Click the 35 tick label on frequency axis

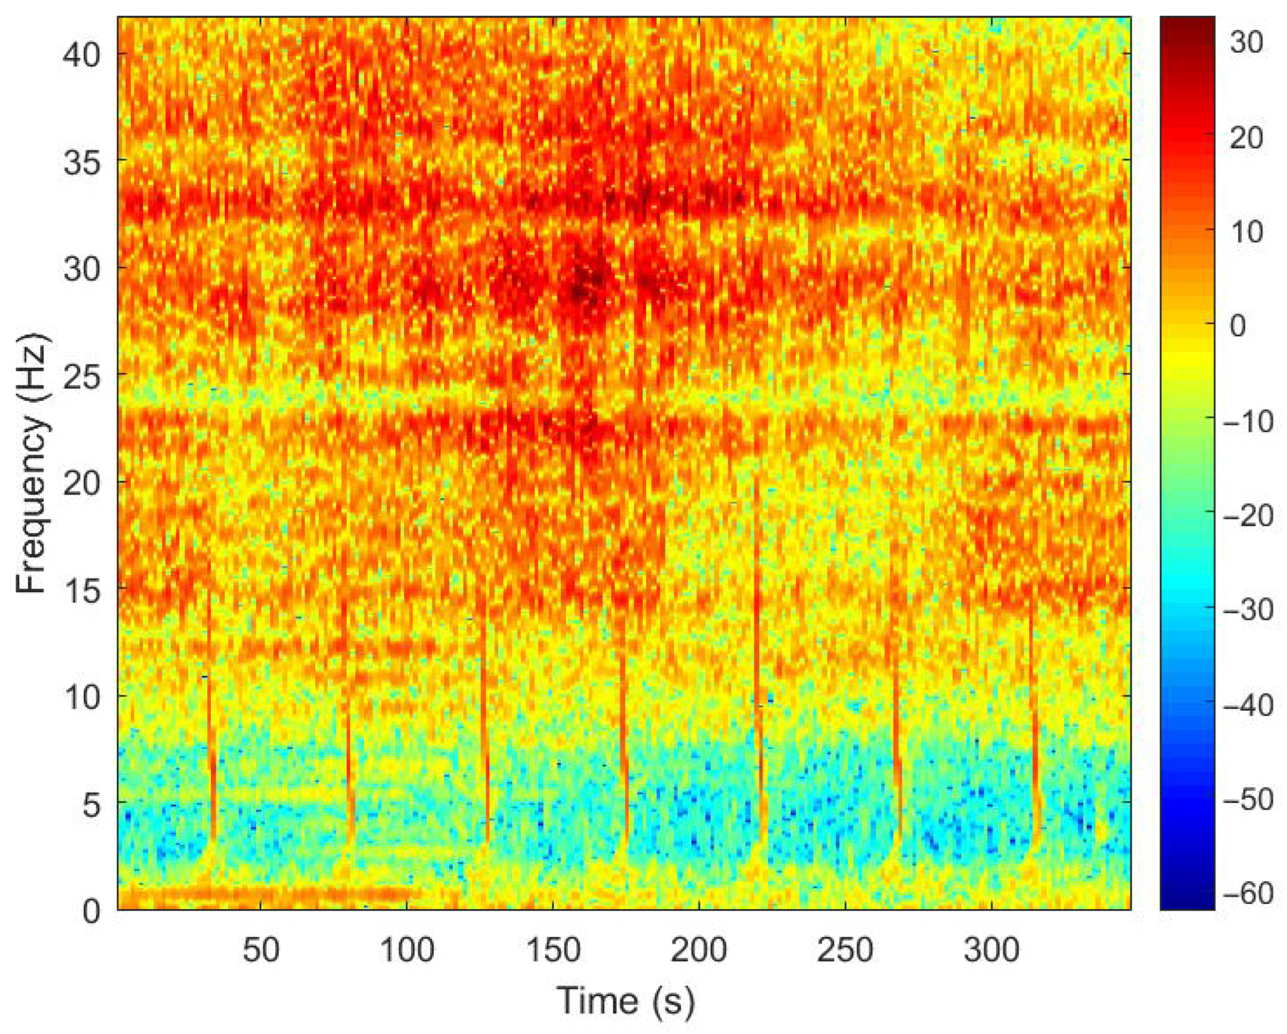(81, 161)
